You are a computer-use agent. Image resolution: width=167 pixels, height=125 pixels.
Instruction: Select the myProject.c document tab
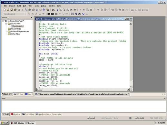tap(82, 94)
